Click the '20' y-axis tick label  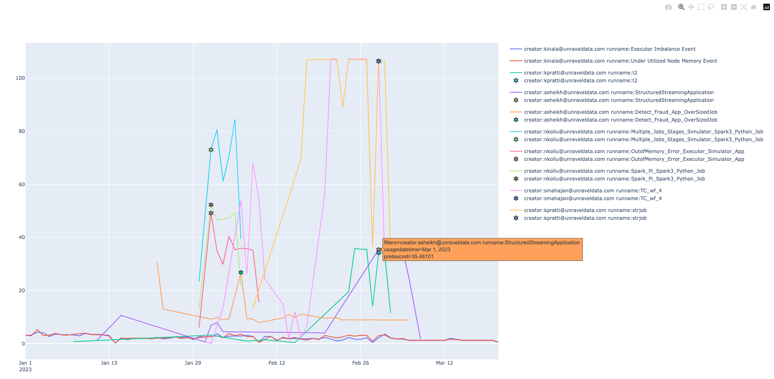click(22, 291)
